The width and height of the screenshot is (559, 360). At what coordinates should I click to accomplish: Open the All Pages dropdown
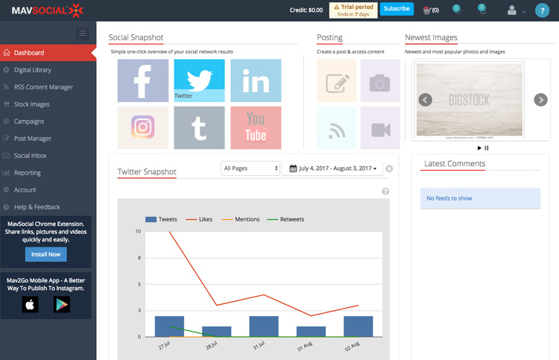click(x=250, y=168)
